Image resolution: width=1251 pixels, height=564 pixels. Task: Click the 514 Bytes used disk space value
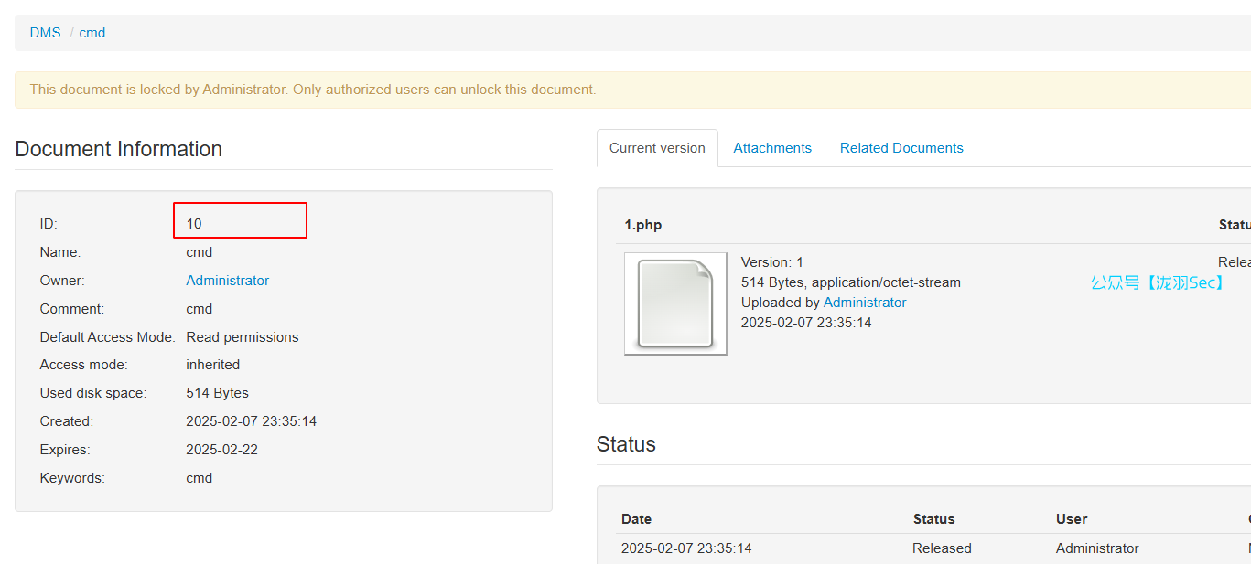click(x=217, y=393)
